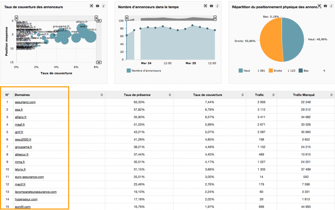The height and width of the screenshot is (210, 335).
Task: Click the Bas: 0,18% pie label
Action: 271,17
